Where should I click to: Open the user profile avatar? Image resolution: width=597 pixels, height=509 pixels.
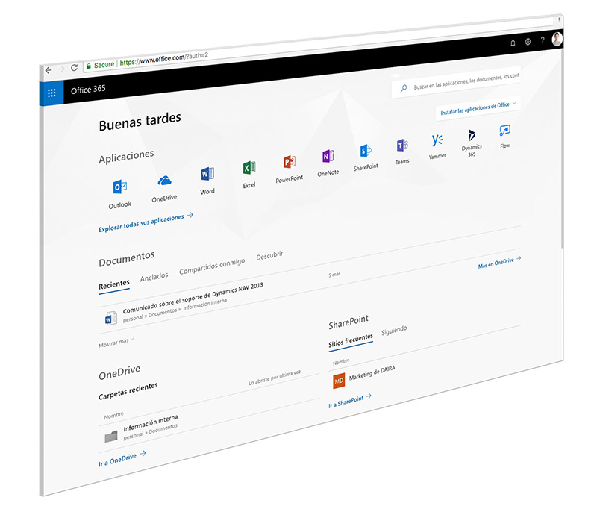[557, 39]
